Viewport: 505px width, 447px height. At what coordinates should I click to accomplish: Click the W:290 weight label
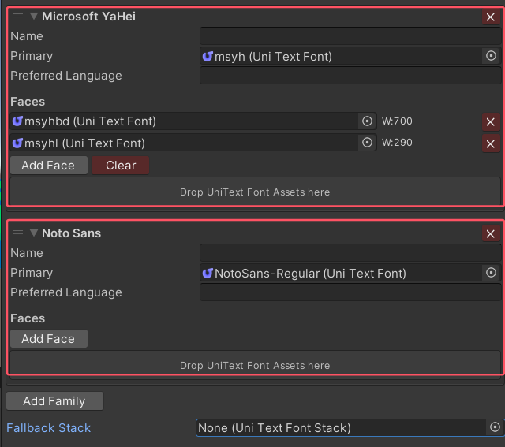pos(397,143)
